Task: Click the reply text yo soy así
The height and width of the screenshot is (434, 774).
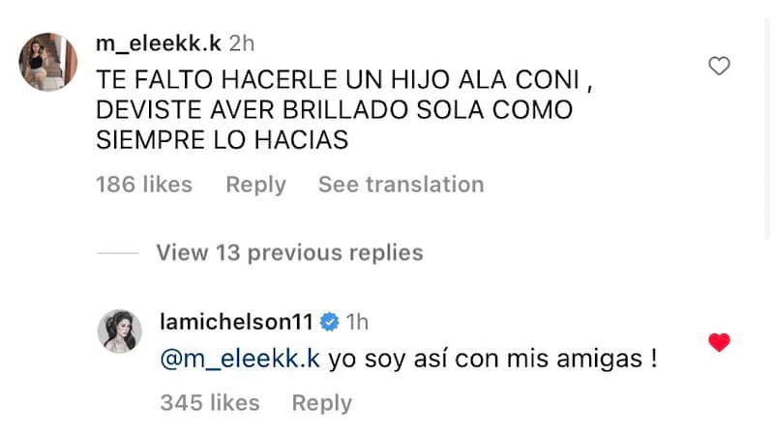Action: pyautogui.click(x=493, y=360)
